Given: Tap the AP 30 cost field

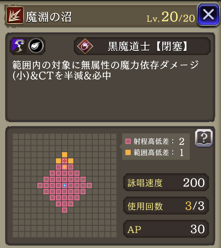Looking at the screenshot, I should (166, 229).
